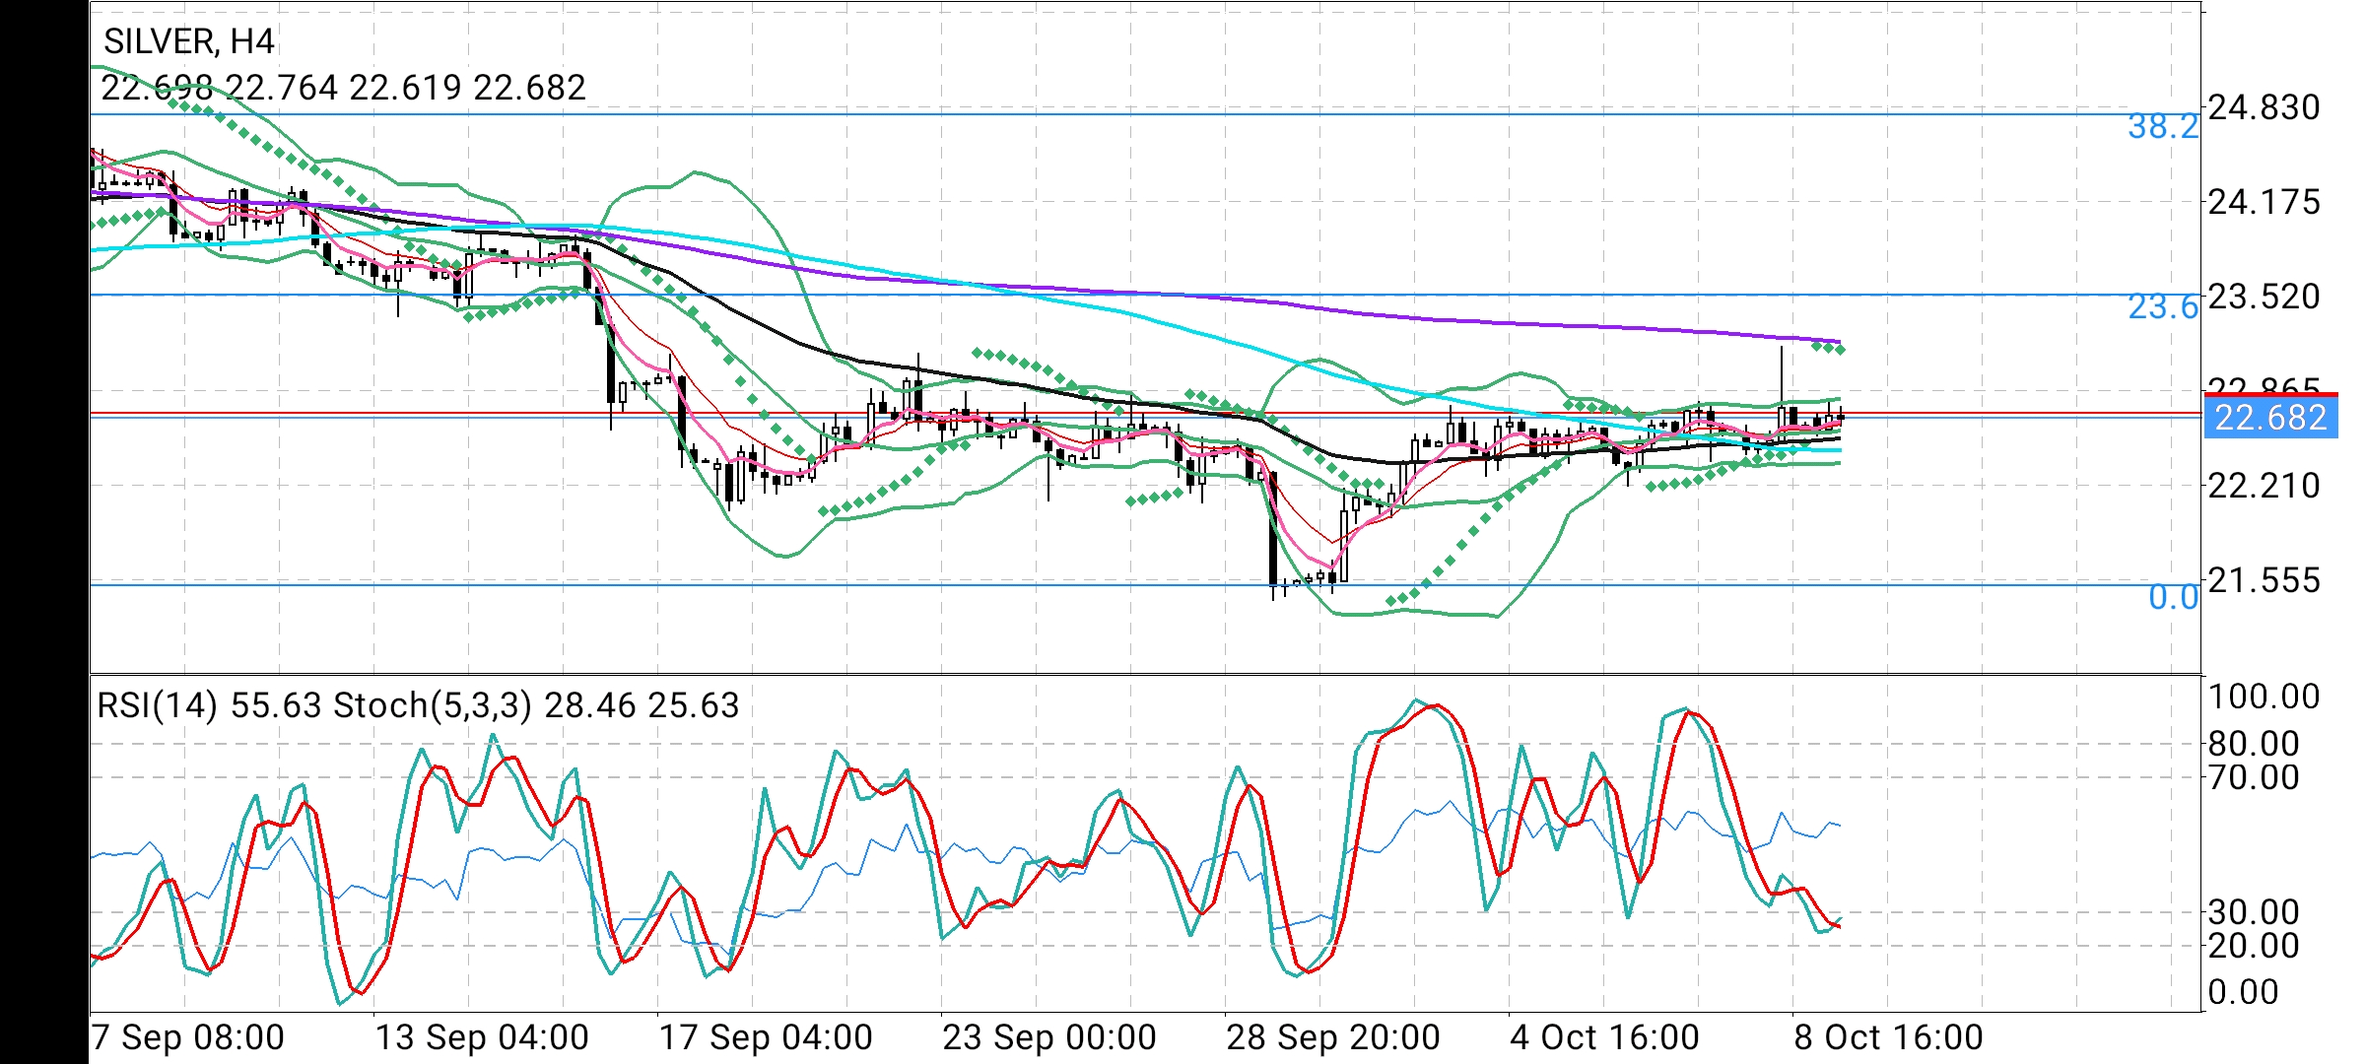
Task: Select the OHLC values 22.698 22.764 22.619 22.682
Action: pyautogui.click(x=343, y=88)
